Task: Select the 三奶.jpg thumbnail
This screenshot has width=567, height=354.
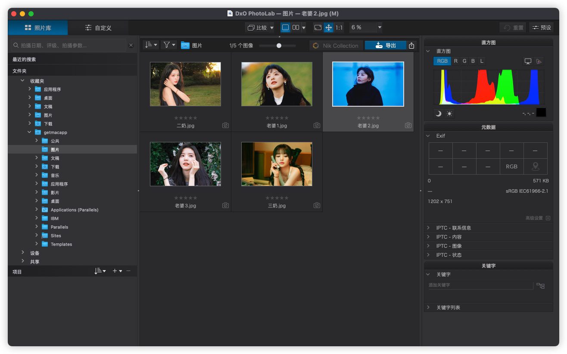Action: (277, 164)
